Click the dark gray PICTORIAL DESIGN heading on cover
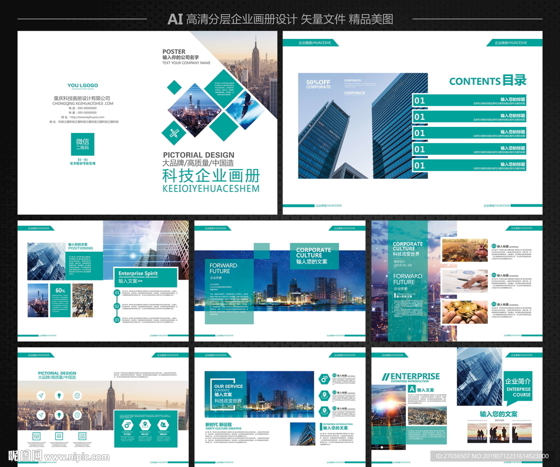Image resolution: width=560 pixels, height=467 pixels. click(x=199, y=155)
